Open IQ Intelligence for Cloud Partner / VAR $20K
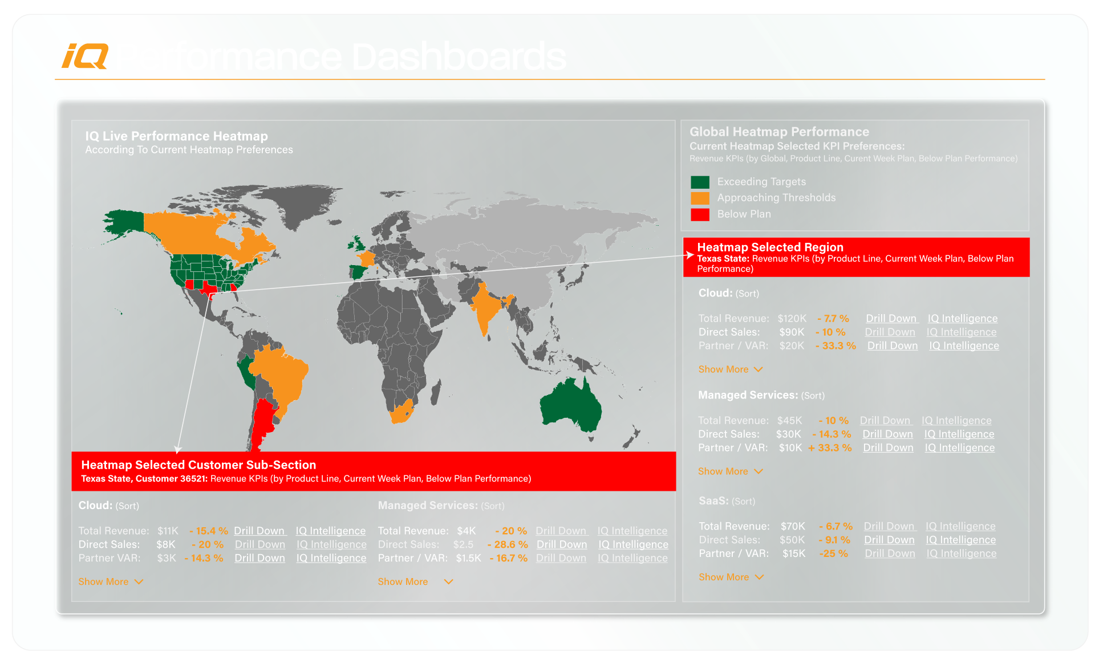Image resolution: width=1095 pixels, height=651 pixels. 964,345
